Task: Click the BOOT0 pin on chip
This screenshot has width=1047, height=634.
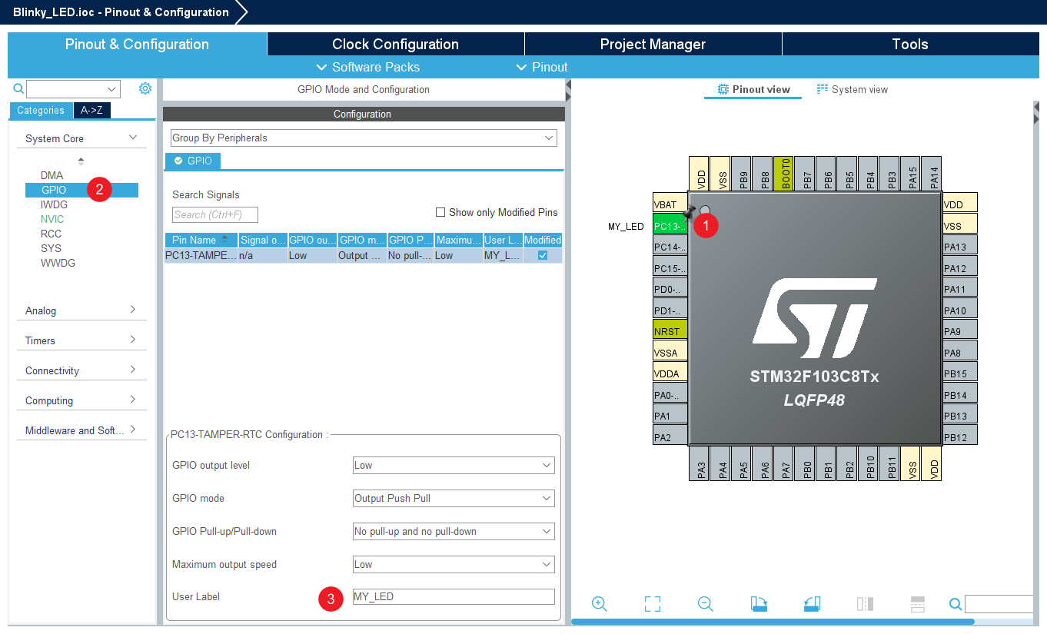Action: coord(783,173)
